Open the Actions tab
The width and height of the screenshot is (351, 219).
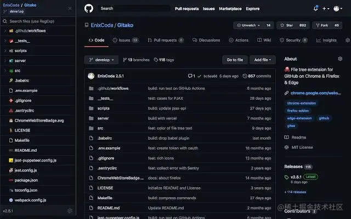coord(239,40)
